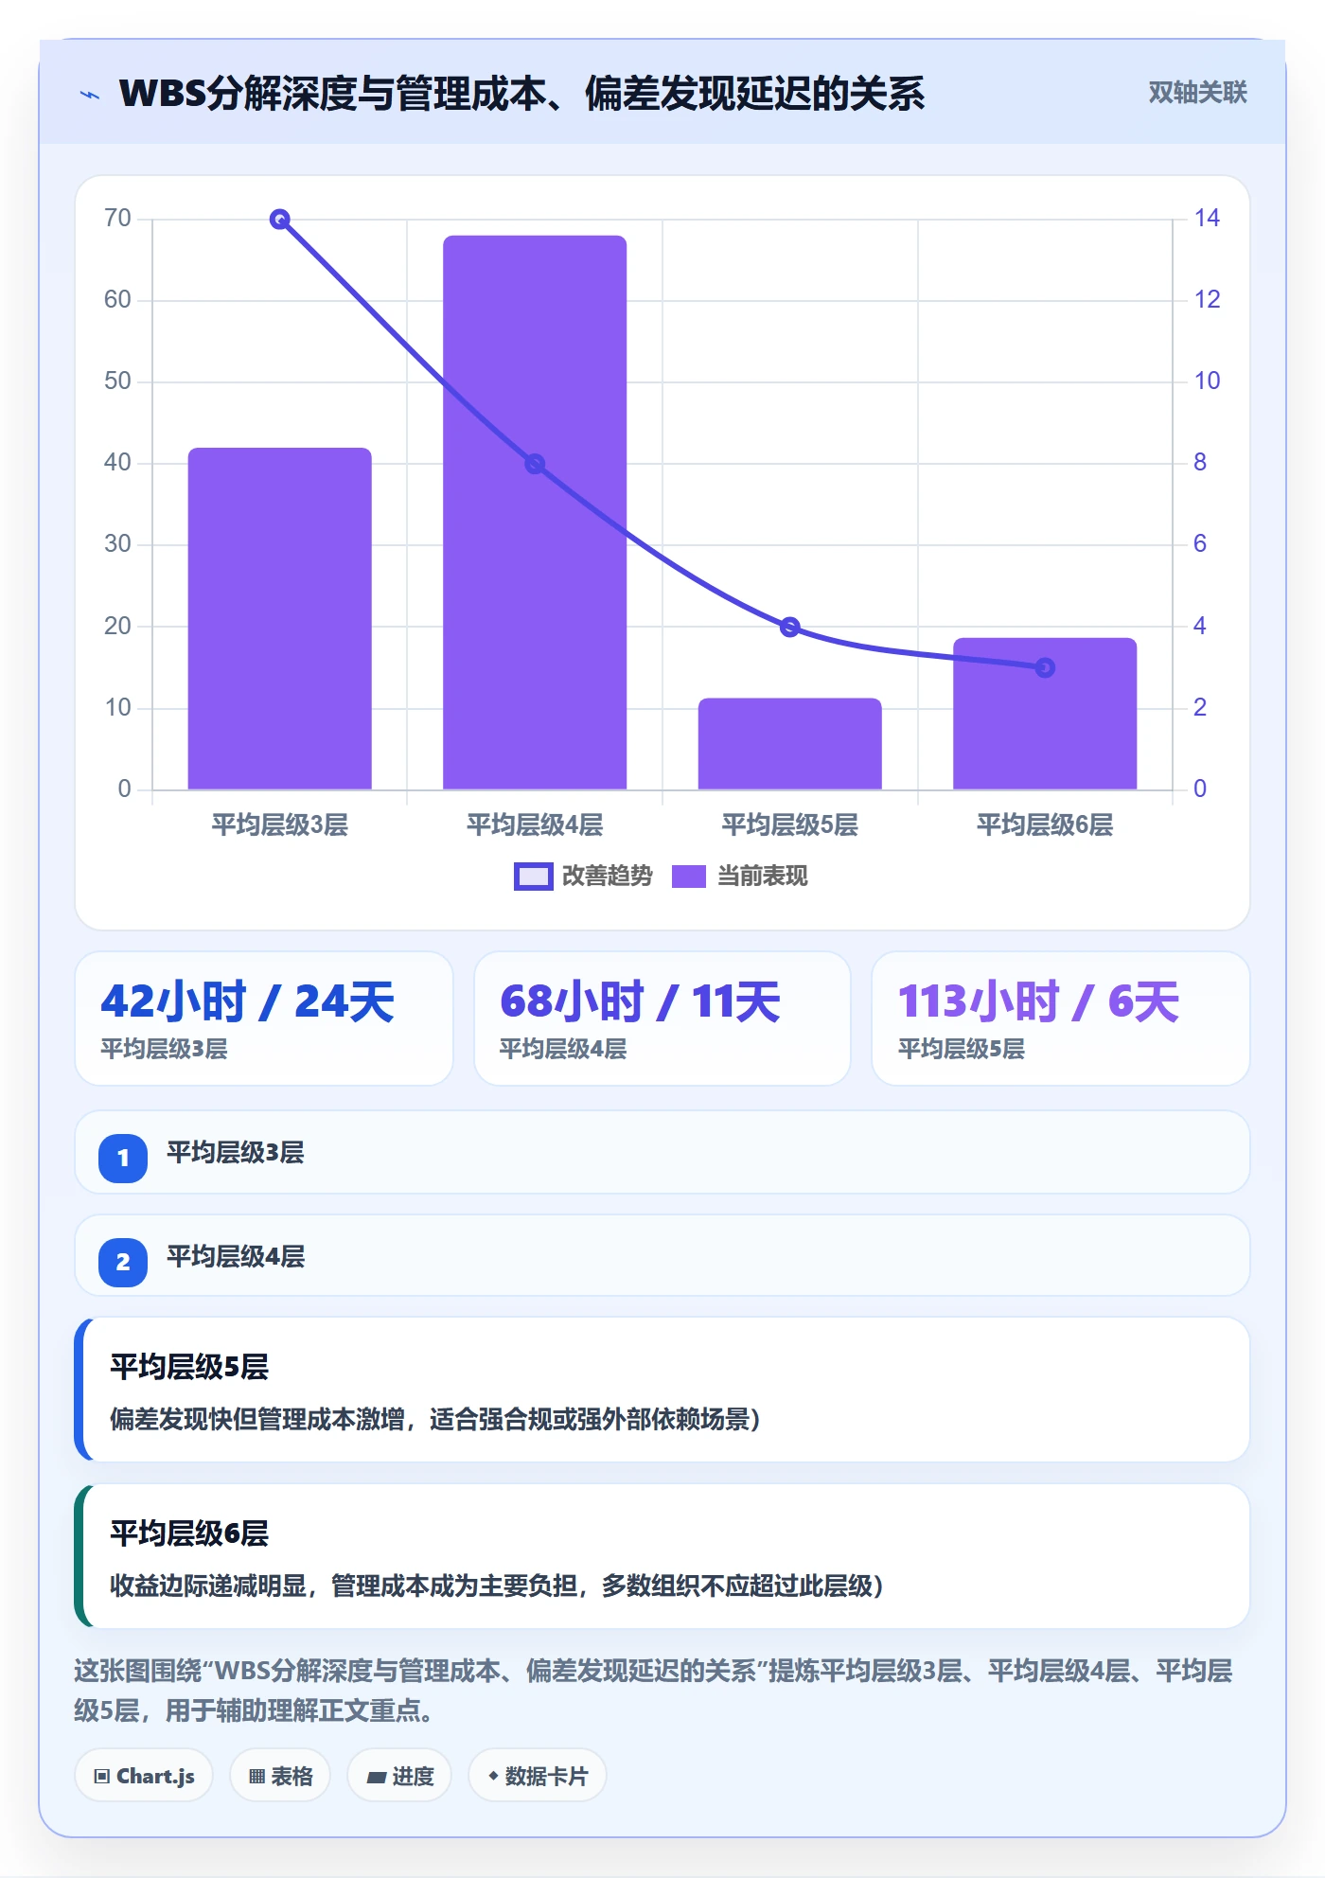This screenshot has height=1878, width=1325.
Task: Click the x-axis label 平均层级5层
Action: (x=790, y=825)
